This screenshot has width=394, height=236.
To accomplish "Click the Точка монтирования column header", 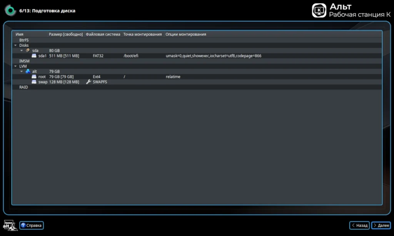I will coord(142,34).
